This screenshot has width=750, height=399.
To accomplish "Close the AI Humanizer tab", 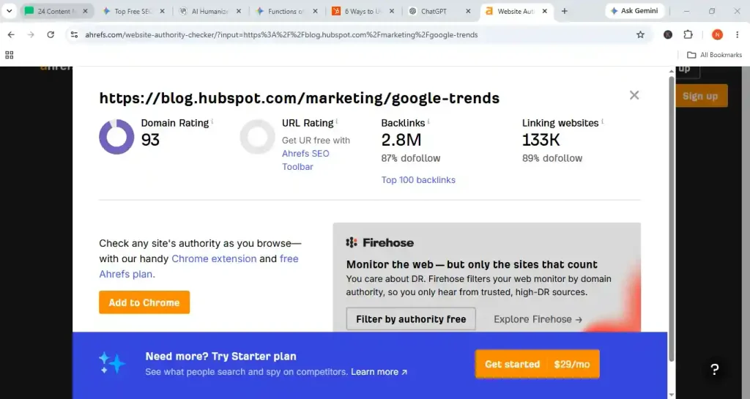I will coord(239,11).
